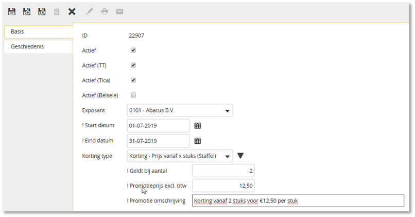415x217 pixels.
Task: Collapse the black triangle next to Korting type
Action: (240, 156)
